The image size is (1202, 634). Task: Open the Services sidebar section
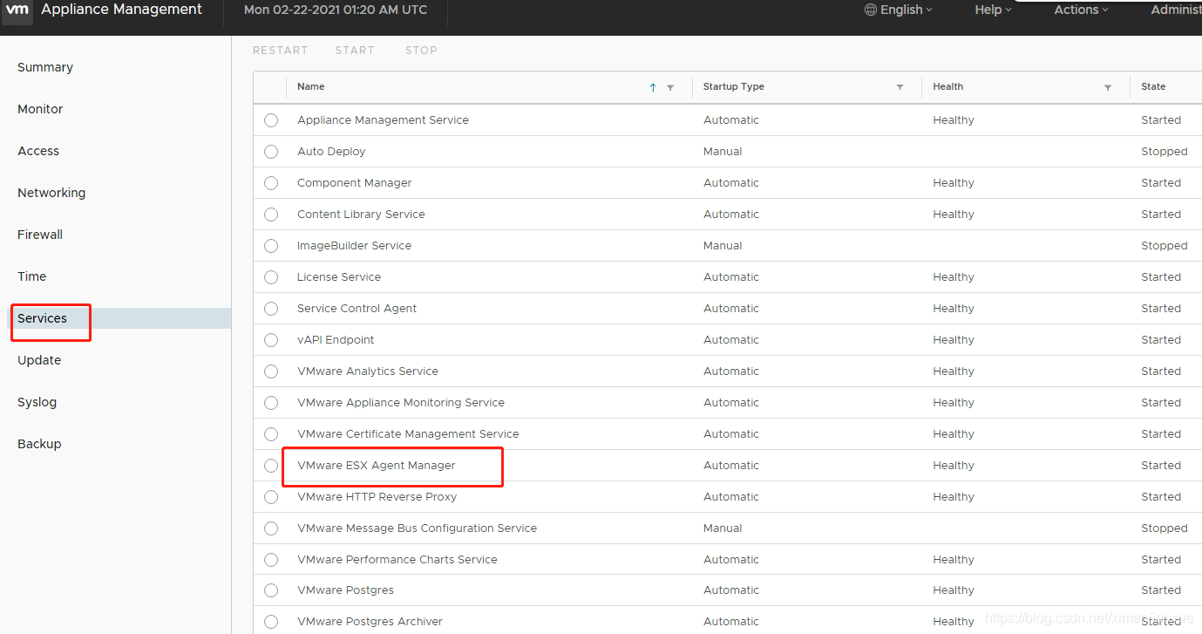(x=42, y=318)
